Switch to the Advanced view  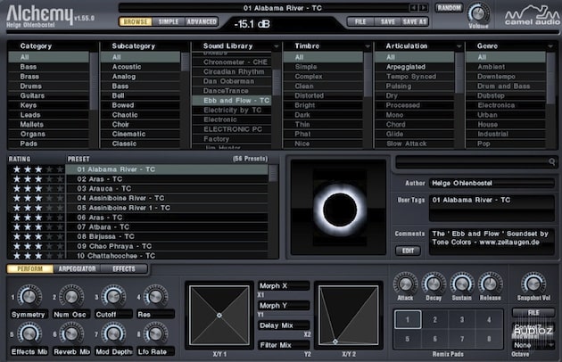click(x=202, y=21)
